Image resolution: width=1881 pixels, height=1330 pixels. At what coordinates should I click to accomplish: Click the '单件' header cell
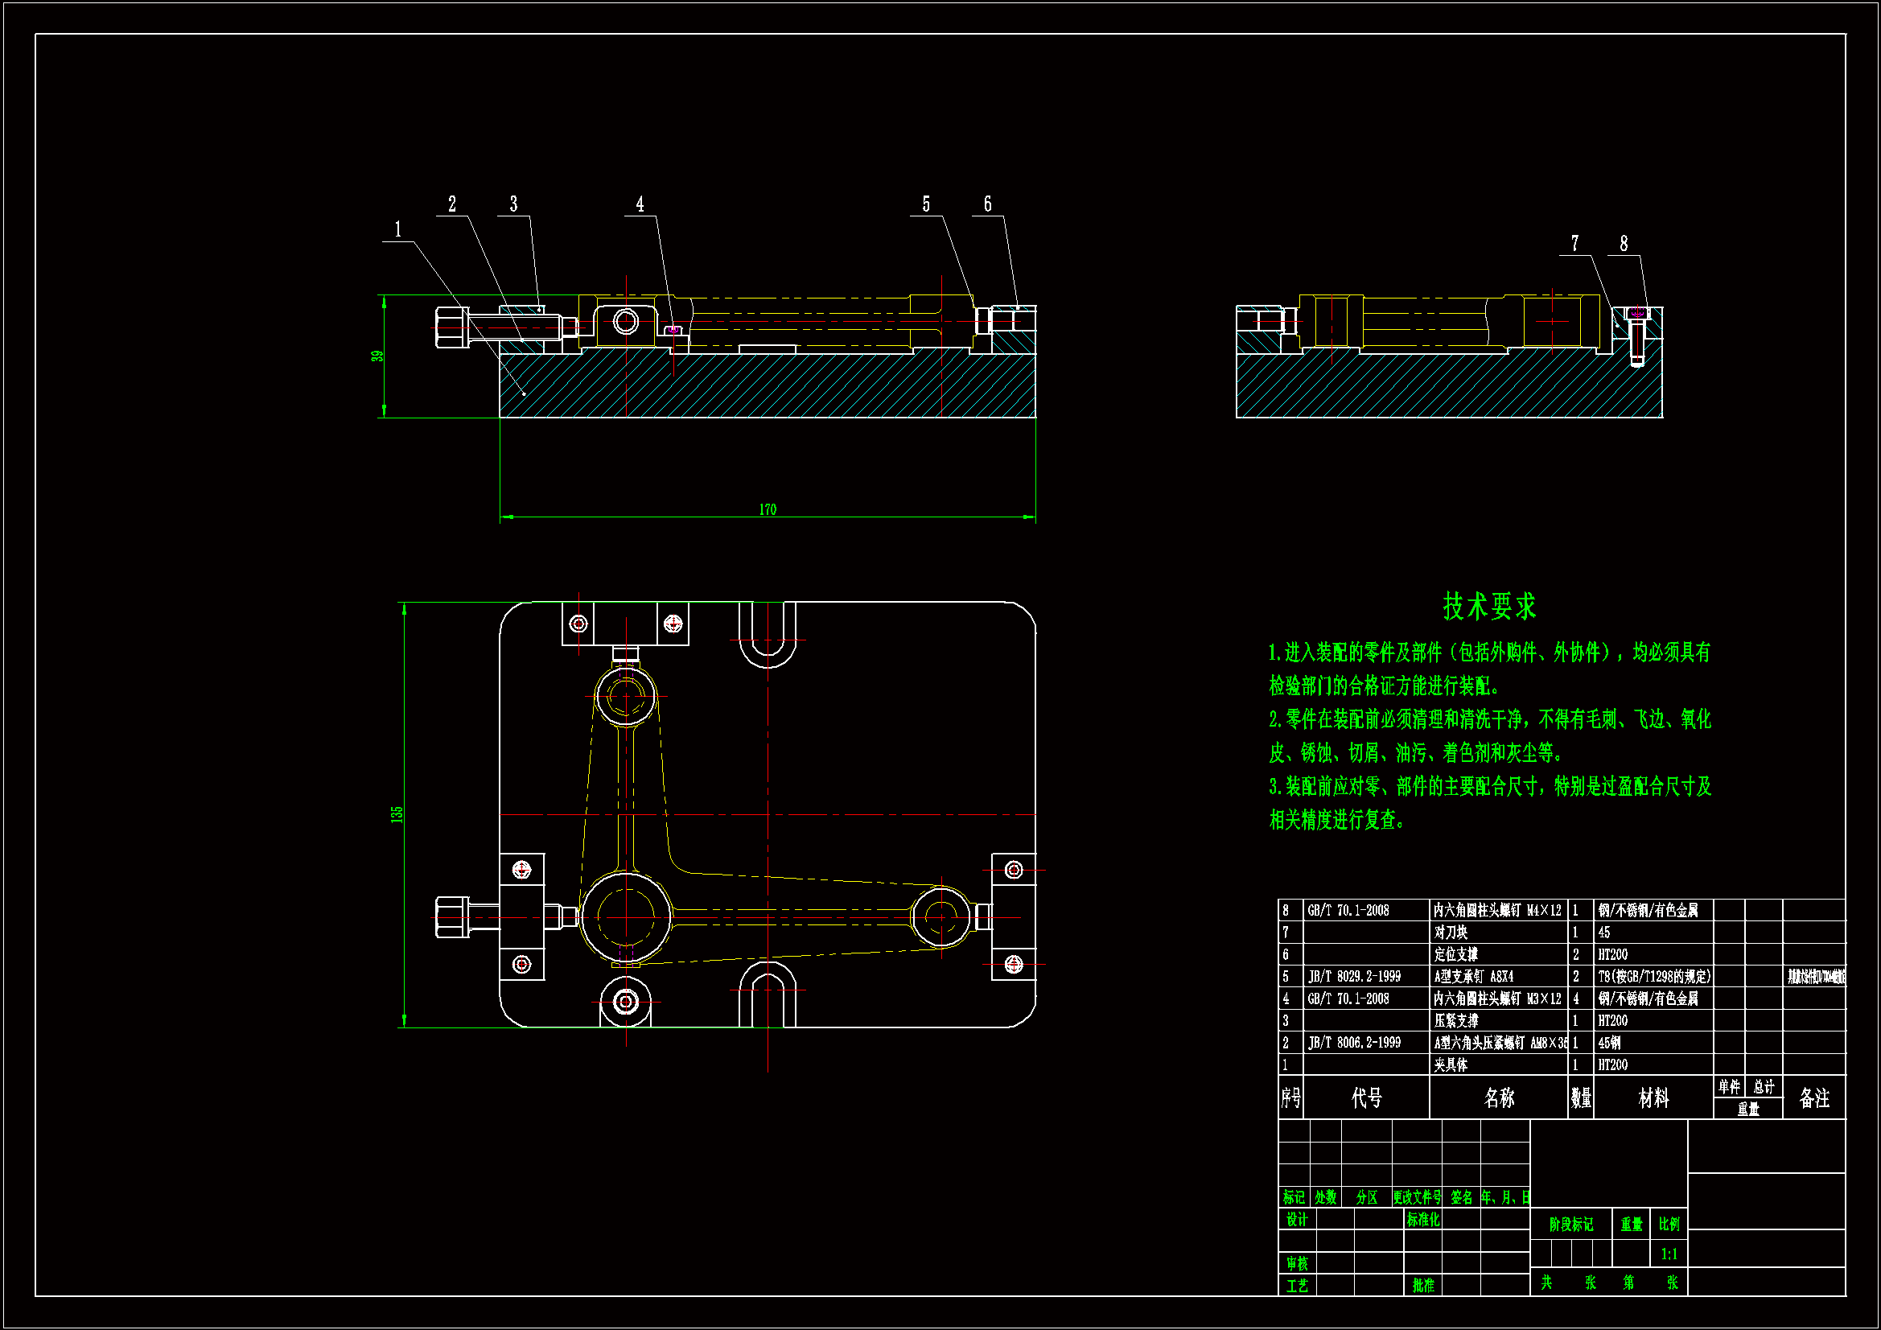[1729, 1087]
